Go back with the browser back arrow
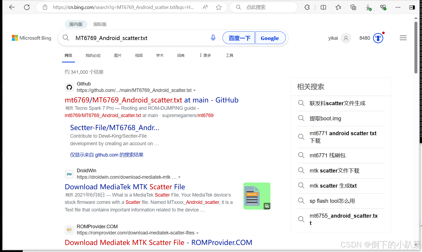Screen dimensions: 422x252 pos(12,7)
